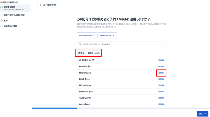Open the 販売可能枠の上限を設定 step label
This screenshot has height=117, width=210.
tap(14, 15)
